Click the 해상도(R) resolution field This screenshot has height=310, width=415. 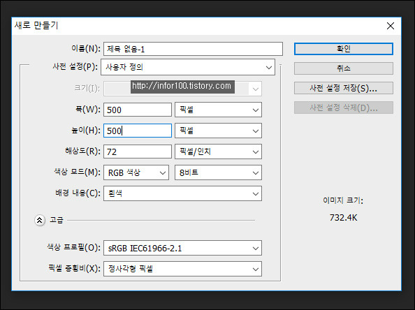[x=138, y=152]
